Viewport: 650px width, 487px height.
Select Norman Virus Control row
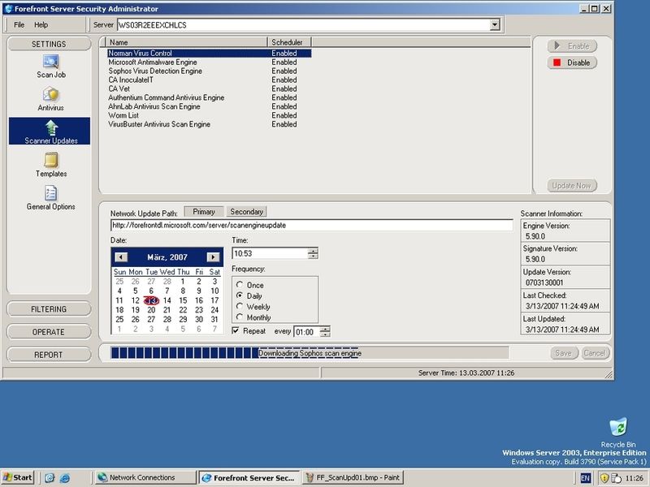(x=210, y=53)
